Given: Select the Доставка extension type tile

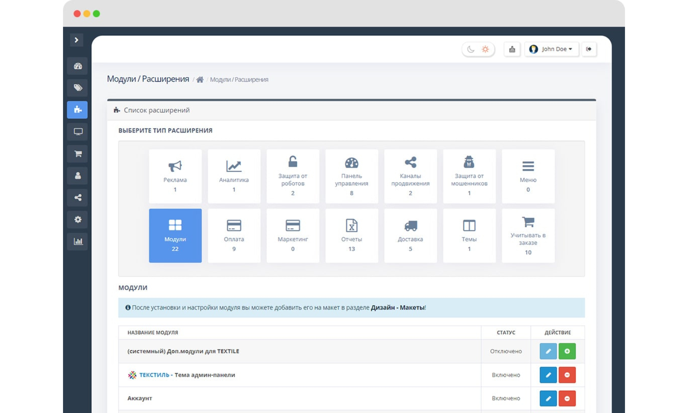Looking at the screenshot, I should pyautogui.click(x=410, y=235).
